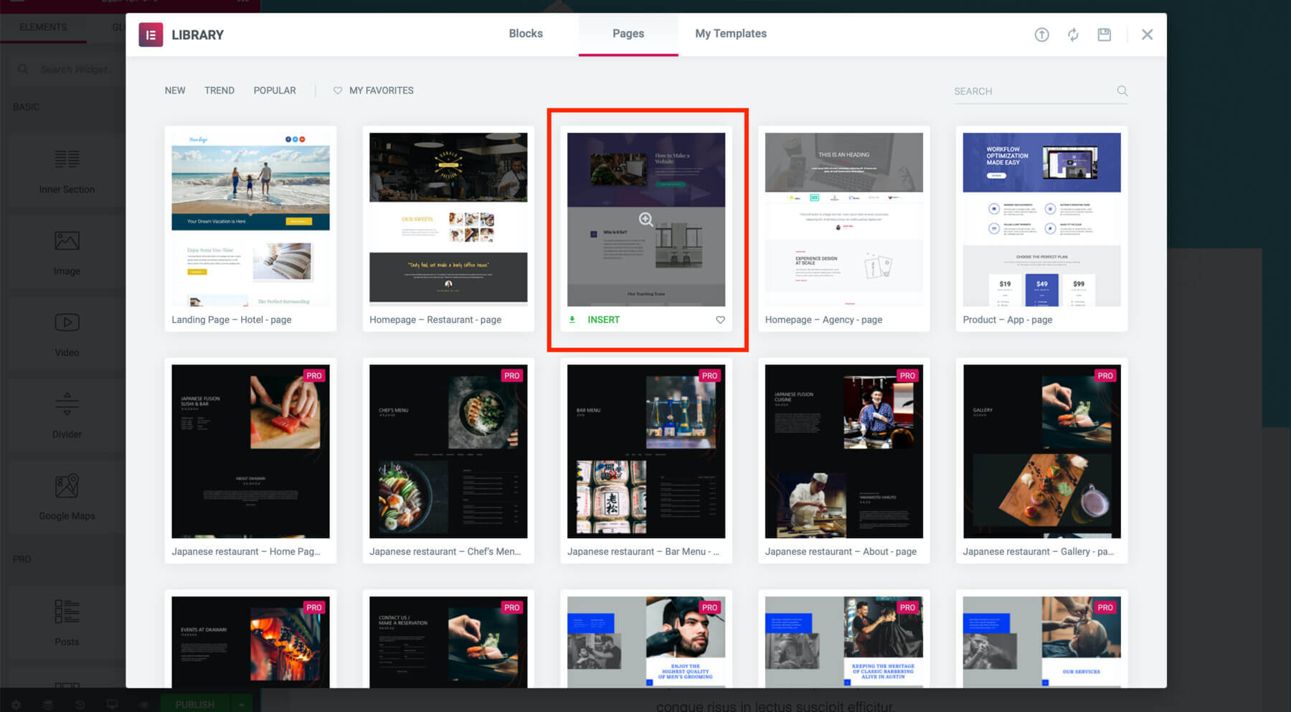Image resolution: width=1291 pixels, height=712 pixels.
Task: Filter templates by NEW
Action: tap(175, 90)
